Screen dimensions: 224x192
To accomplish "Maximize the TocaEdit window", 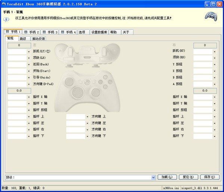I will 214,4.
